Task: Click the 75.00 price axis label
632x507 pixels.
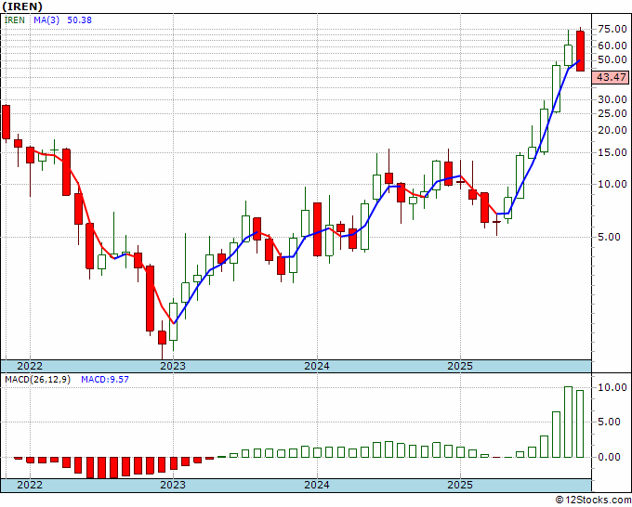Action: [x=612, y=29]
